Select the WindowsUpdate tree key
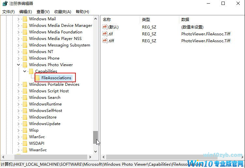 pyautogui.click(x=45, y=124)
